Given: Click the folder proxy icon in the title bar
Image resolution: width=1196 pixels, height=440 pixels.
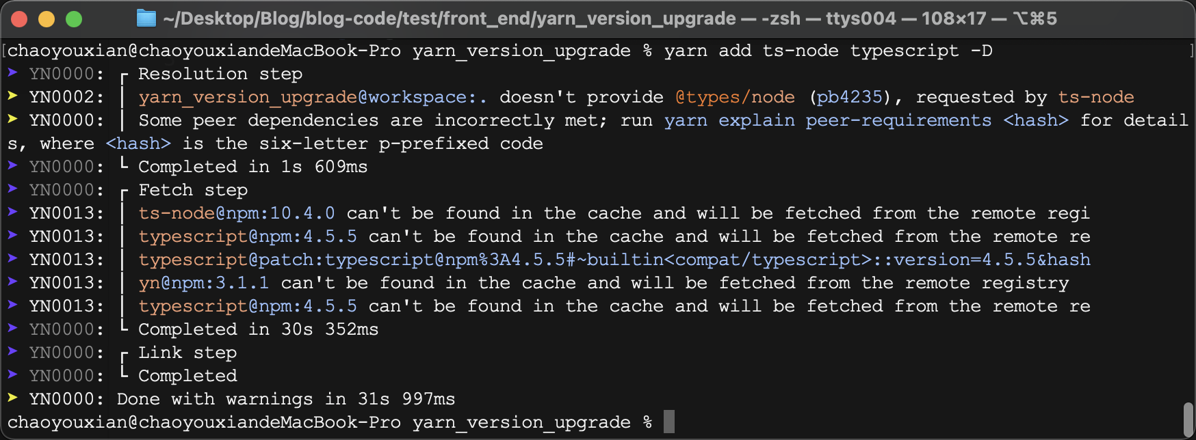Looking at the screenshot, I should (x=145, y=18).
